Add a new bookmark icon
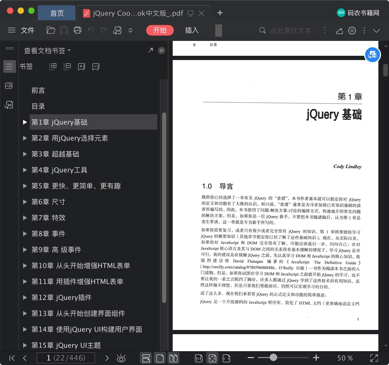 81,66
